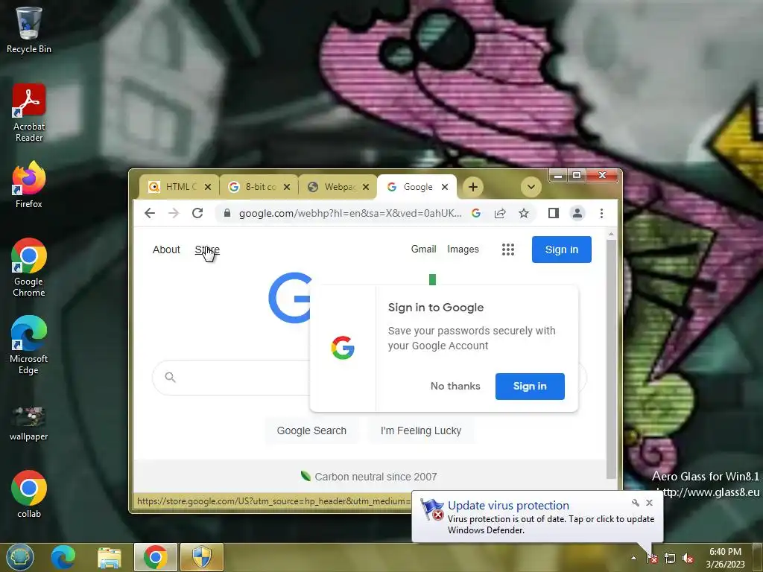Select Chrome on the taskbar
763x572 pixels.
pyautogui.click(x=155, y=557)
